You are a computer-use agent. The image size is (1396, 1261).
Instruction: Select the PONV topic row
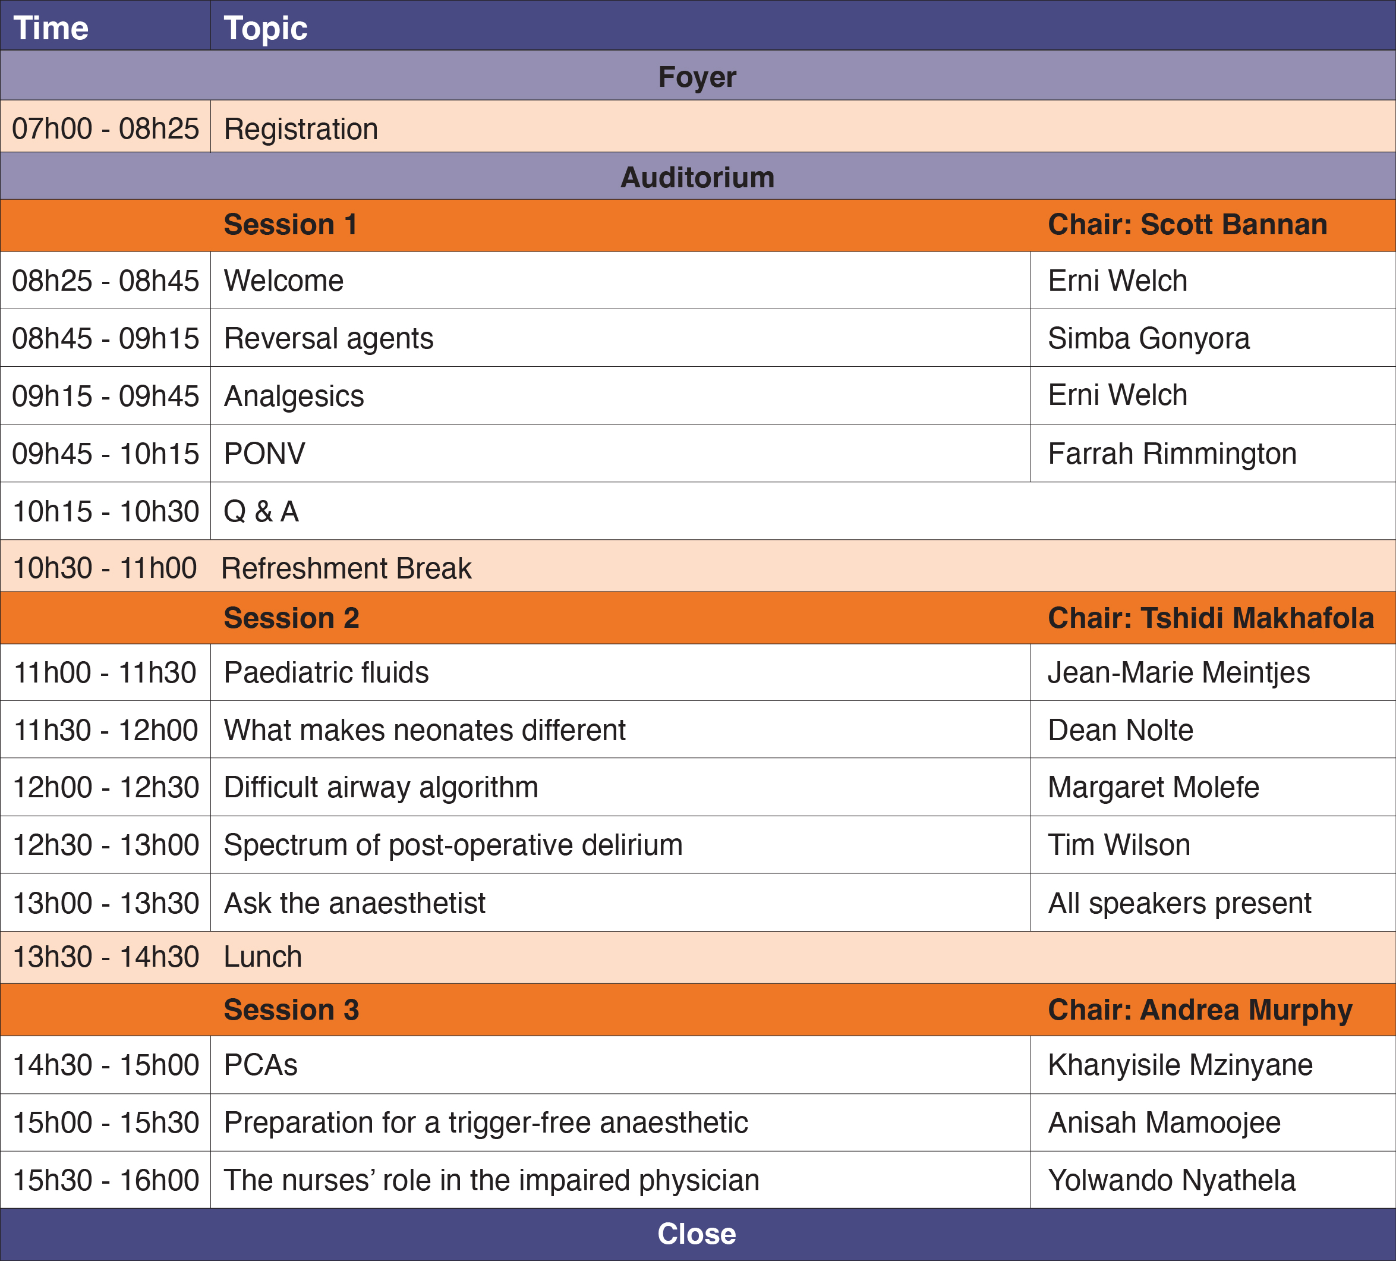264,454
